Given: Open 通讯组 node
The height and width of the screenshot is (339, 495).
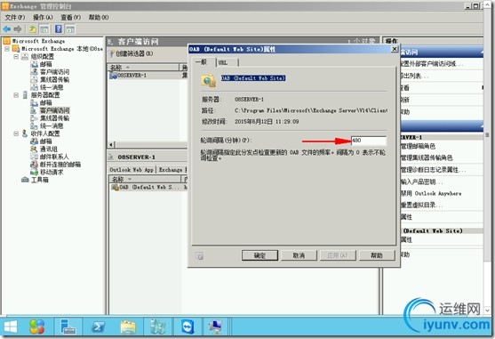Looking at the screenshot, I should coord(49,149).
